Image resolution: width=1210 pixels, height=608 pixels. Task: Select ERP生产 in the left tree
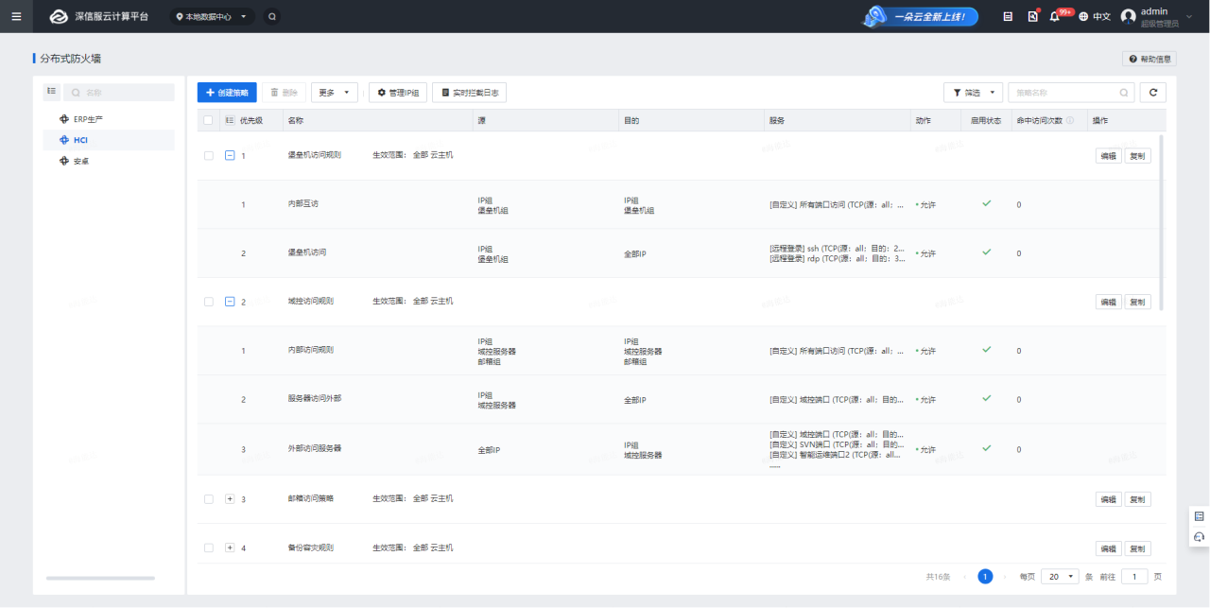coord(88,119)
